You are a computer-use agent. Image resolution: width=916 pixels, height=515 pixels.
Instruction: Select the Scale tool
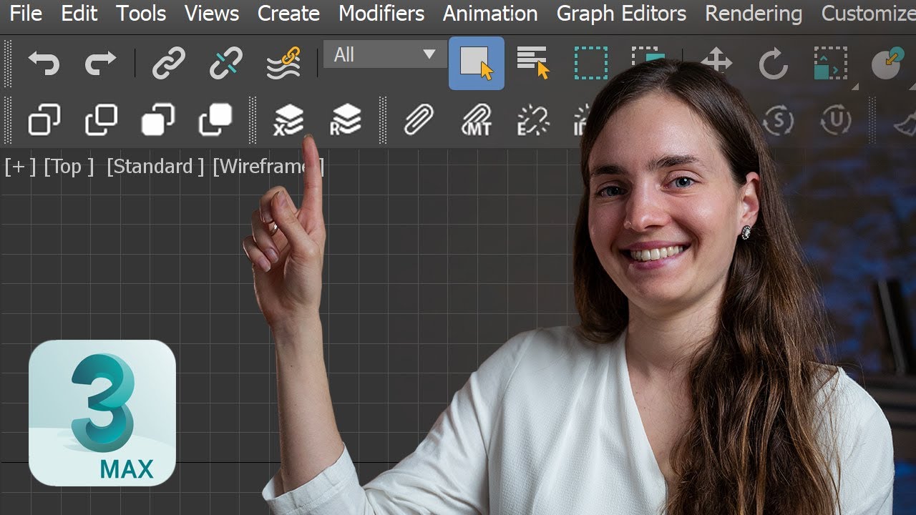click(x=830, y=63)
